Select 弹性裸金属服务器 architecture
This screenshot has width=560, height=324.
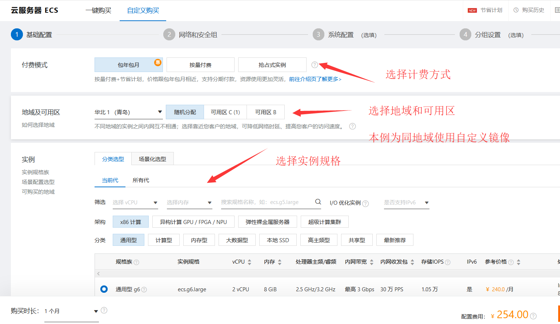click(268, 222)
